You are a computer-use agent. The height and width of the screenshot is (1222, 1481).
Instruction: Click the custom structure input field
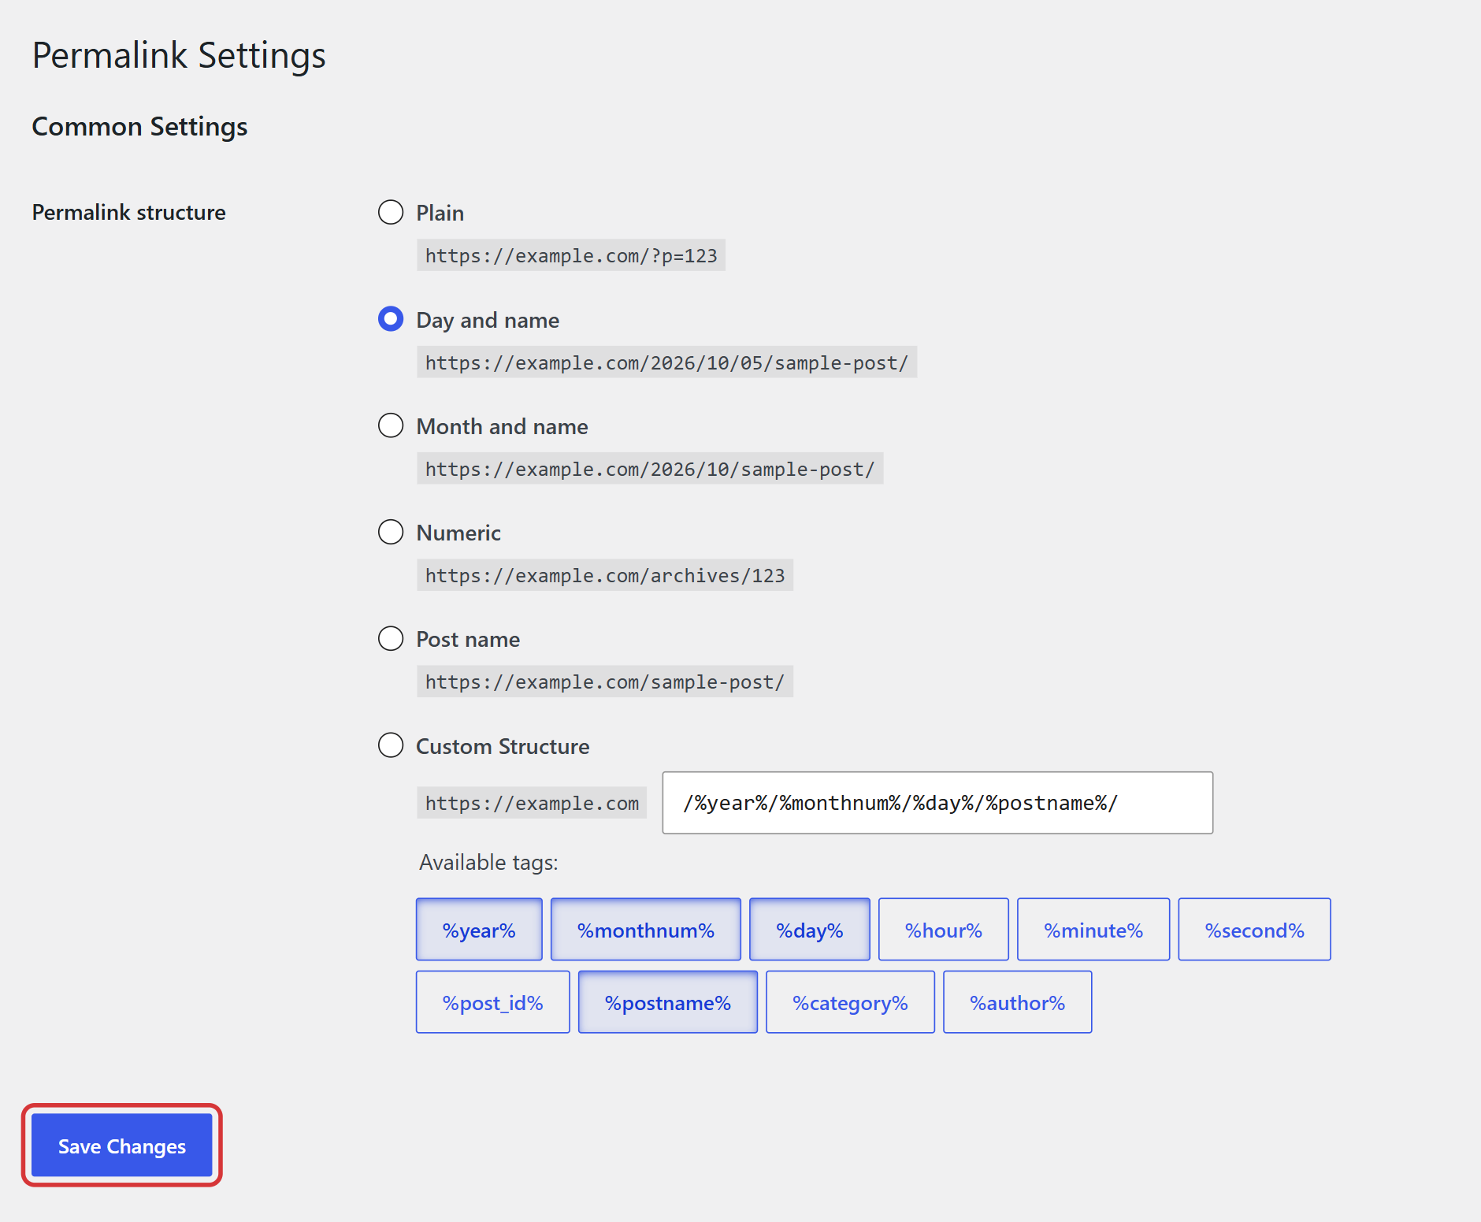tap(937, 803)
